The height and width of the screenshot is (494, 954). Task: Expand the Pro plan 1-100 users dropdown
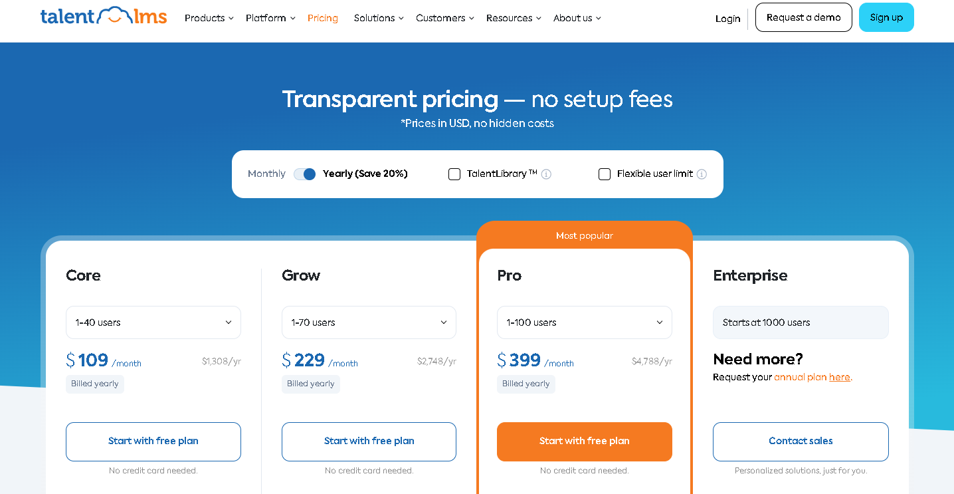[x=585, y=322]
